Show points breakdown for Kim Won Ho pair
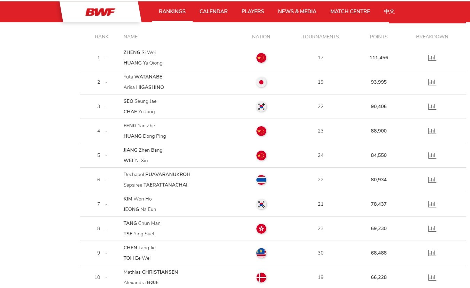The height and width of the screenshot is (288, 470). click(432, 204)
